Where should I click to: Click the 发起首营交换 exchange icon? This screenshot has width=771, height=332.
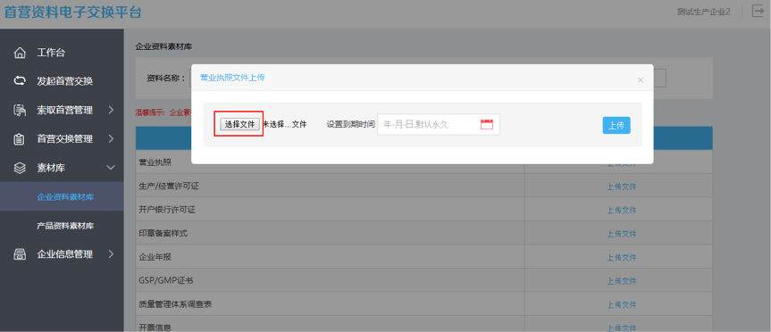(x=19, y=81)
